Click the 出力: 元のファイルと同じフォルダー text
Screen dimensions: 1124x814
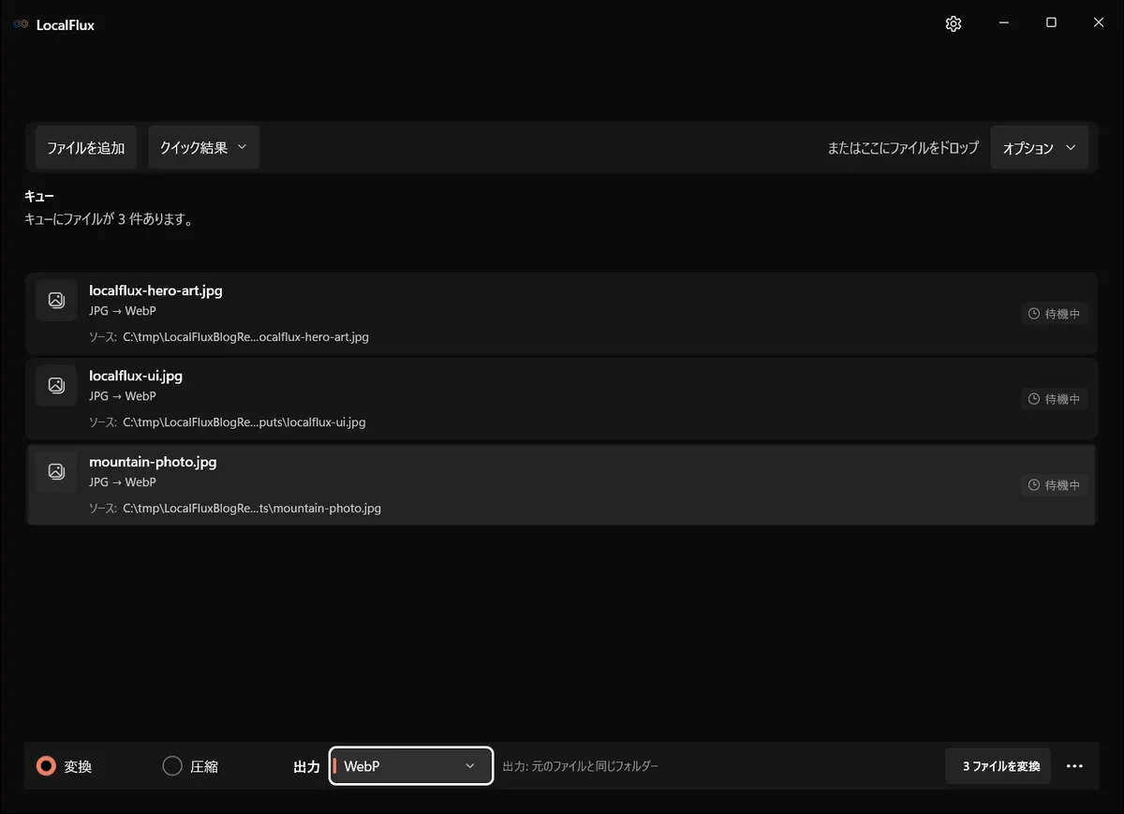[x=581, y=766]
